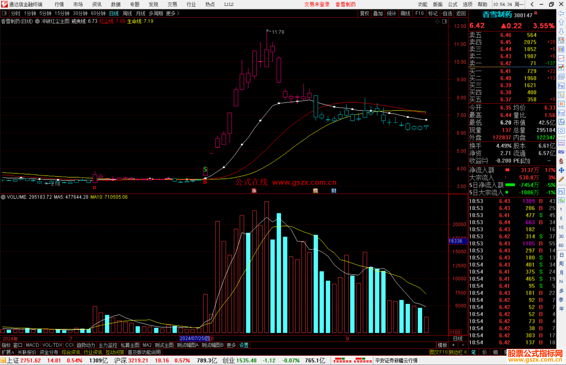Select the 季 quarterly period in right sidebar
This screenshot has width=566, height=365.
point(561,300)
